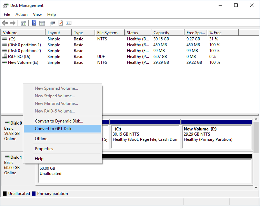The width and height of the screenshot is (260, 206).
Task: Click the drive icon beside (C:) row
Action: [x=4, y=39]
